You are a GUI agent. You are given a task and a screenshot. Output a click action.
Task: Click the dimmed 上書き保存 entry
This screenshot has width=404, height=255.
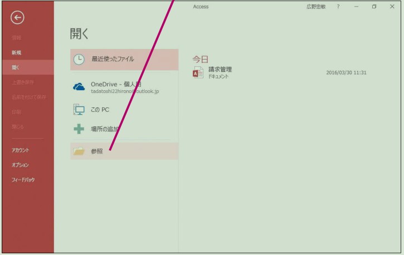pyautogui.click(x=23, y=82)
